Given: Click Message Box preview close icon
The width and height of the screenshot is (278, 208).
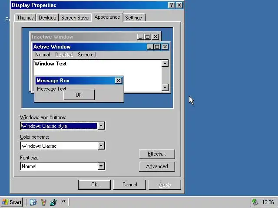Looking at the screenshot, I should point(119,81).
